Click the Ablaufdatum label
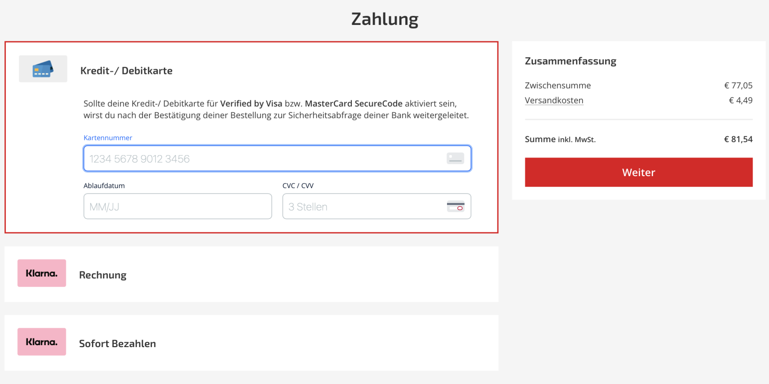Screen dimensions: 769x384 pyautogui.click(x=104, y=186)
